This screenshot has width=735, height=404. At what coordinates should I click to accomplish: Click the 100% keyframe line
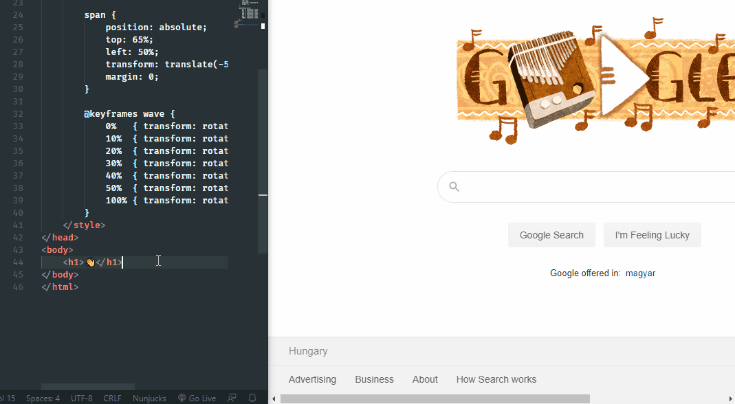coord(167,201)
